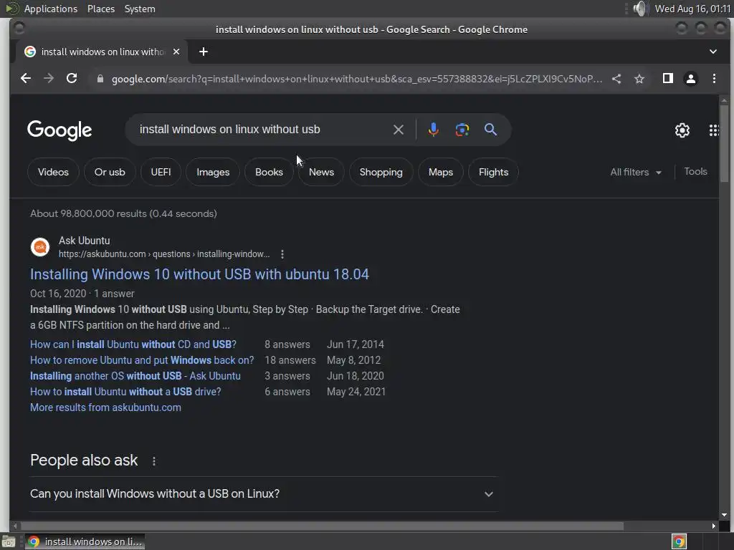Click the 'Jun 17, 2014' date text

[356, 344]
